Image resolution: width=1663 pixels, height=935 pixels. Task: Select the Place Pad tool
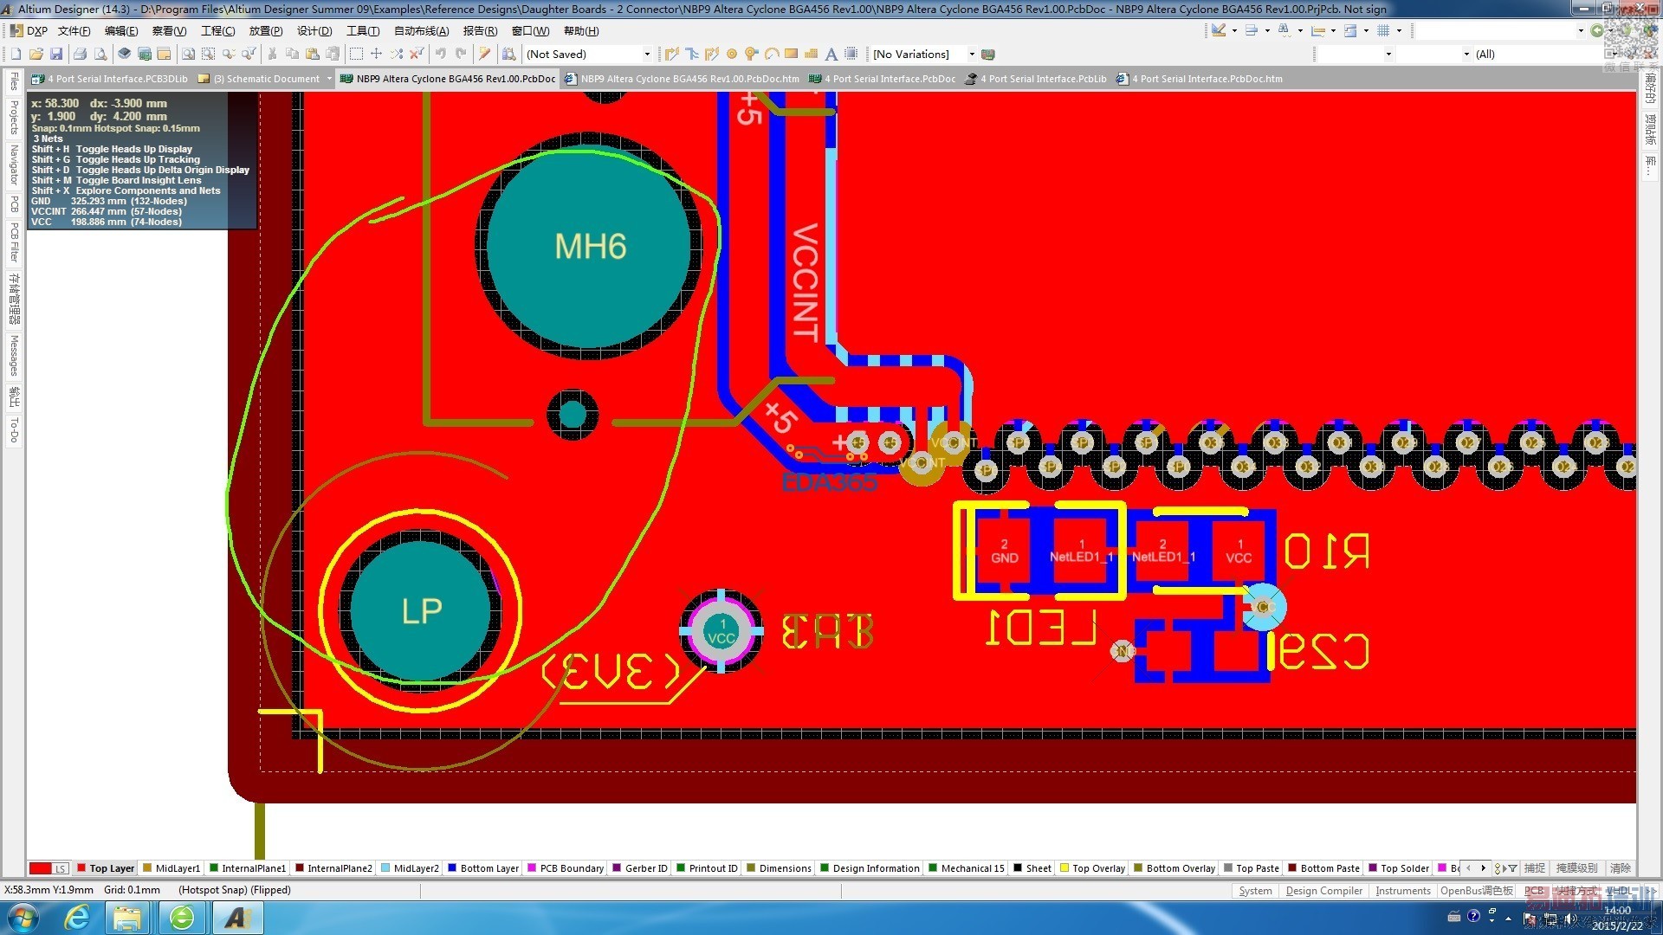coord(732,54)
